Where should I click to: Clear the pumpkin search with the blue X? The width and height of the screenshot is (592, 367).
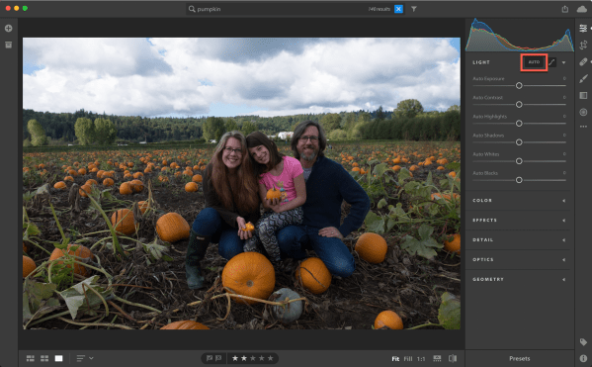(x=398, y=9)
